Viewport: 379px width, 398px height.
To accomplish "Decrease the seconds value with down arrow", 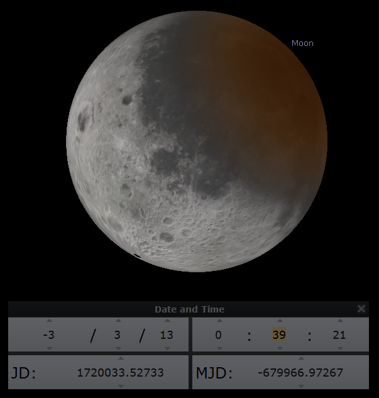I will pyautogui.click(x=340, y=348).
